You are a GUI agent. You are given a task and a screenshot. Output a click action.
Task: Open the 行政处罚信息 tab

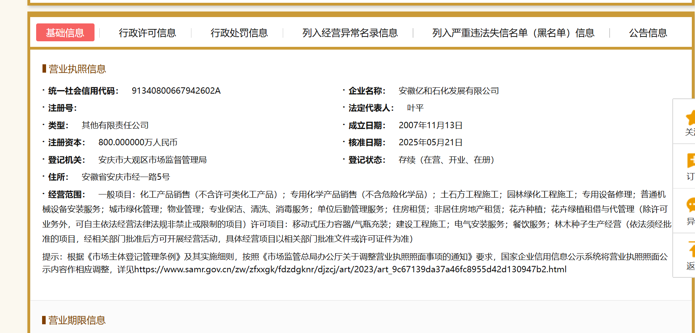[x=239, y=33]
